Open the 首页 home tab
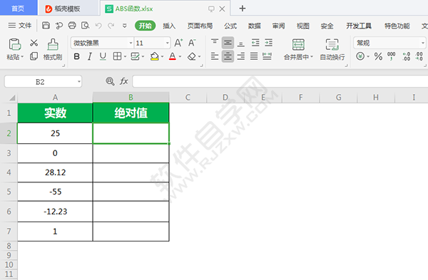This screenshot has width=428, height=280. tap(18, 8)
